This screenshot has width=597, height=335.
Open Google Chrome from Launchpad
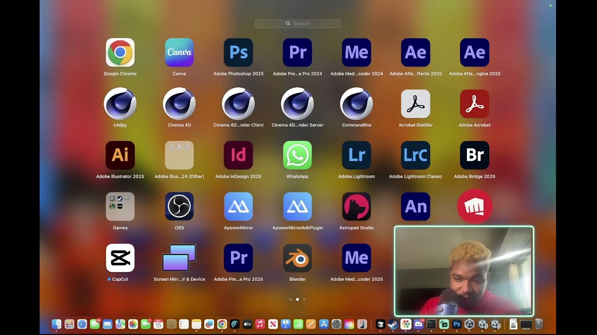pyautogui.click(x=120, y=53)
